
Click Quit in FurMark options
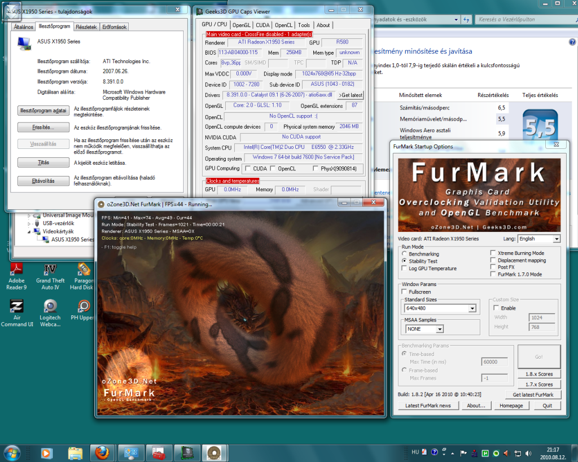point(547,405)
